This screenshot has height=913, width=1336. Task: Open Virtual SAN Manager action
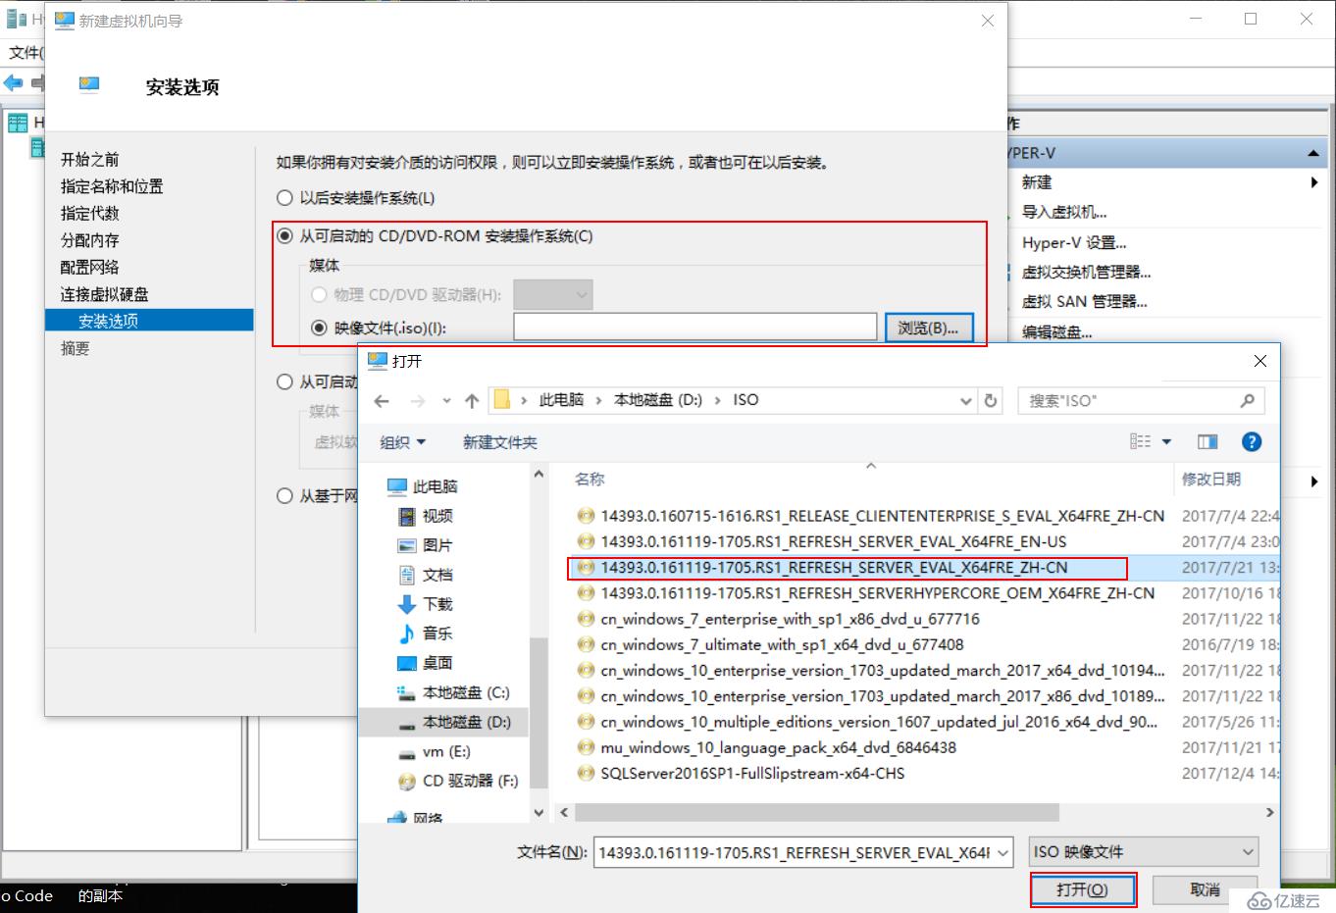coord(1084,301)
